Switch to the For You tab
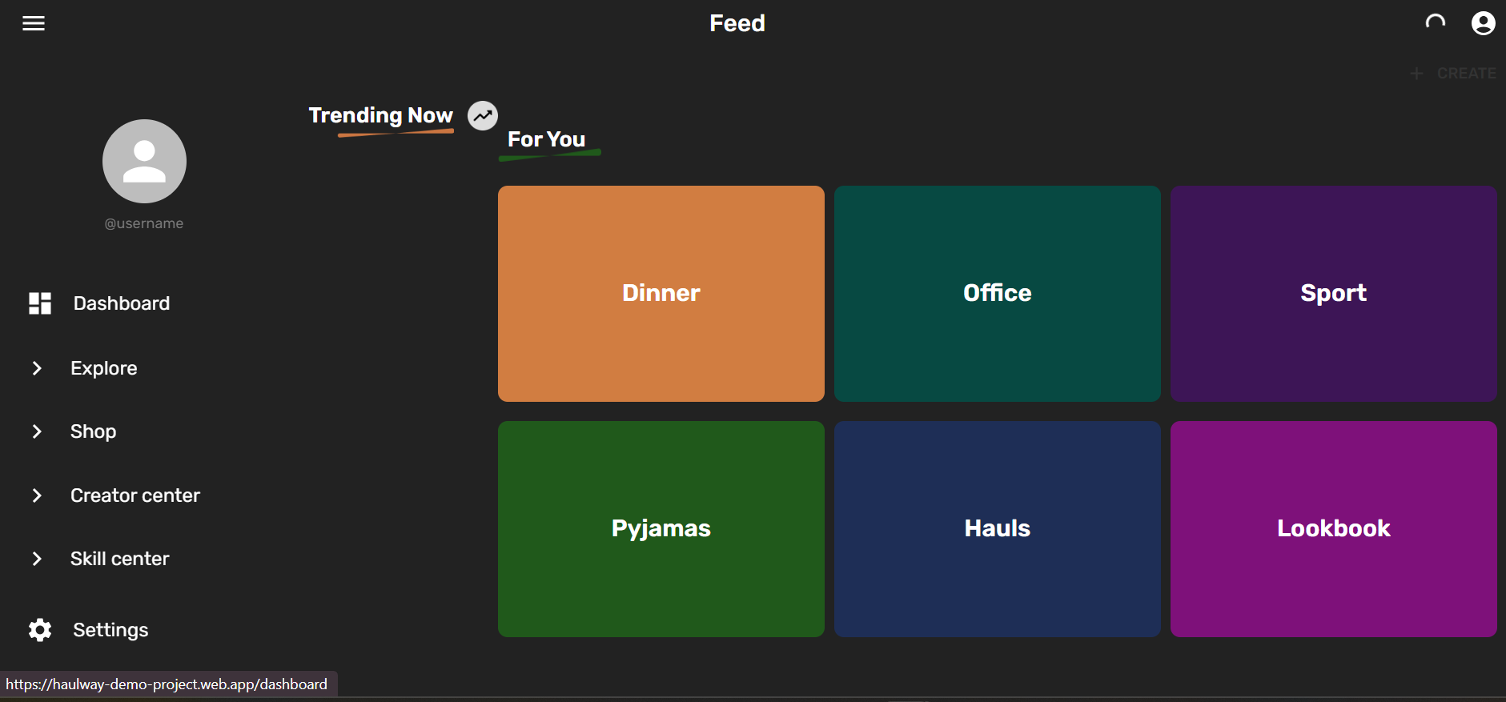Viewport: 1506px width, 702px height. 547,140
